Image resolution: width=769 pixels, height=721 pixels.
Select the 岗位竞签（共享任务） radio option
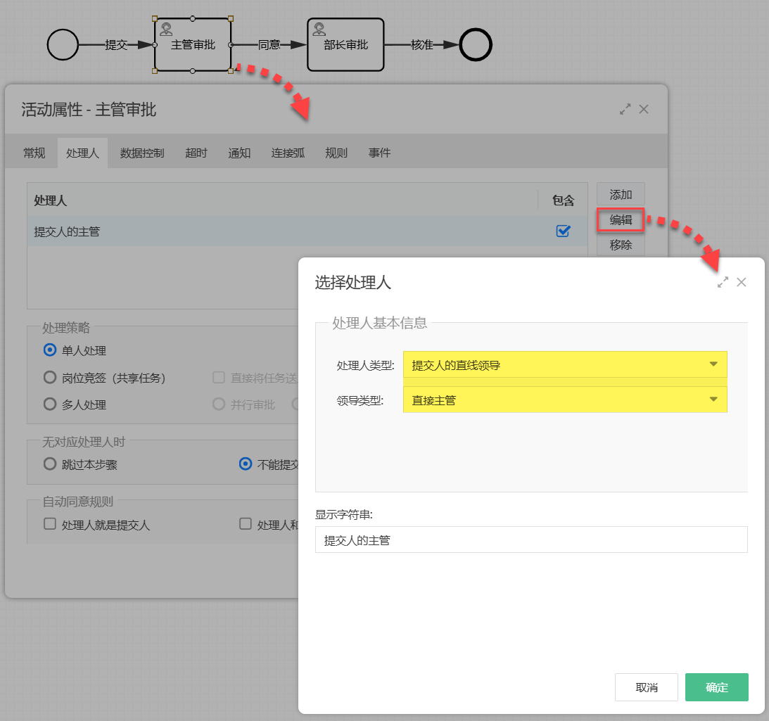[x=49, y=378]
